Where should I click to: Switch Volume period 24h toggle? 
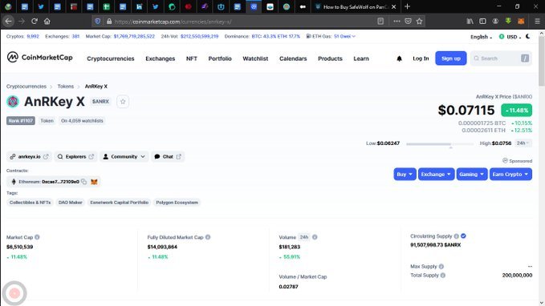(x=304, y=237)
